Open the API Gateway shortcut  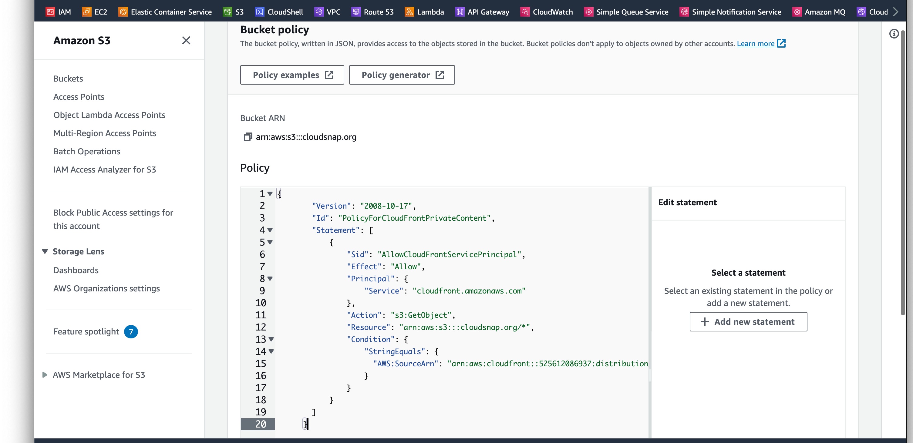482,12
